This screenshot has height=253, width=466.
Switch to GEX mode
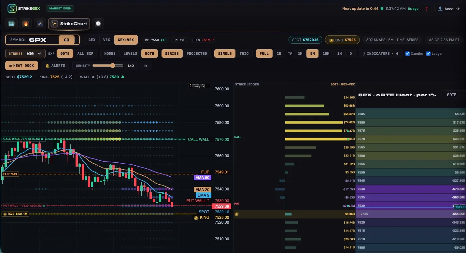pos(92,40)
